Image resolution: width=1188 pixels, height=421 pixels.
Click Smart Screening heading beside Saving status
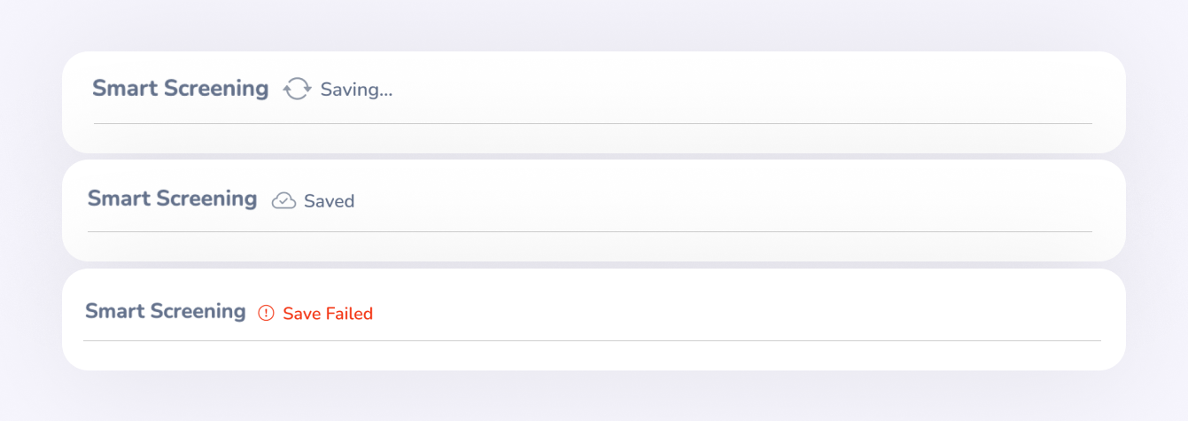[181, 89]
